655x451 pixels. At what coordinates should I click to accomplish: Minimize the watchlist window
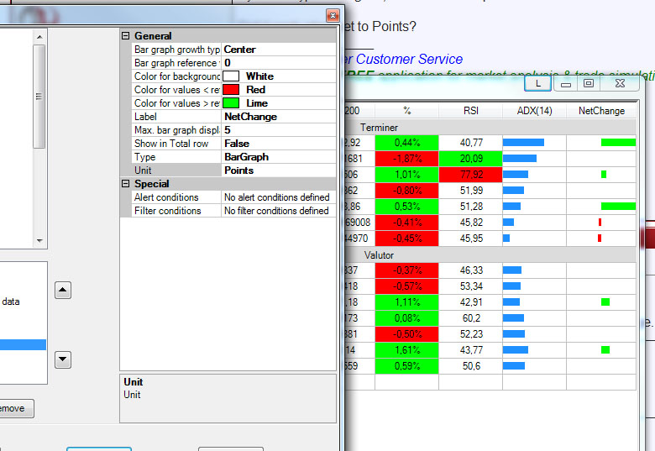click(566, 84)
